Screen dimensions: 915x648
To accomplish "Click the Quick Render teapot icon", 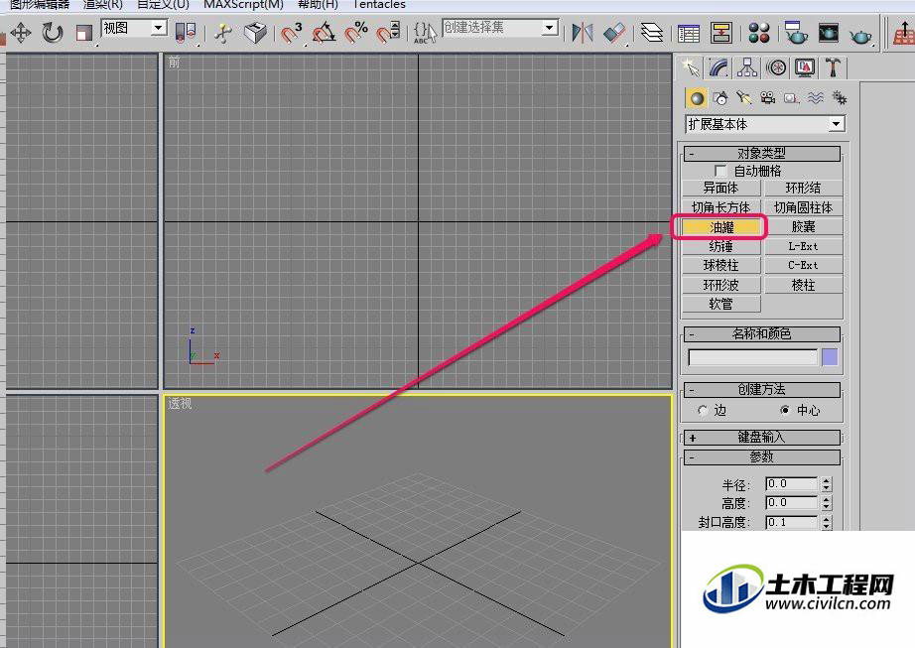I will pyautogui.click(x=860, y=35).
